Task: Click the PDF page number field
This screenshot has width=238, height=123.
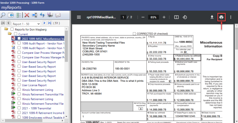Action: (x=124, y=17)
